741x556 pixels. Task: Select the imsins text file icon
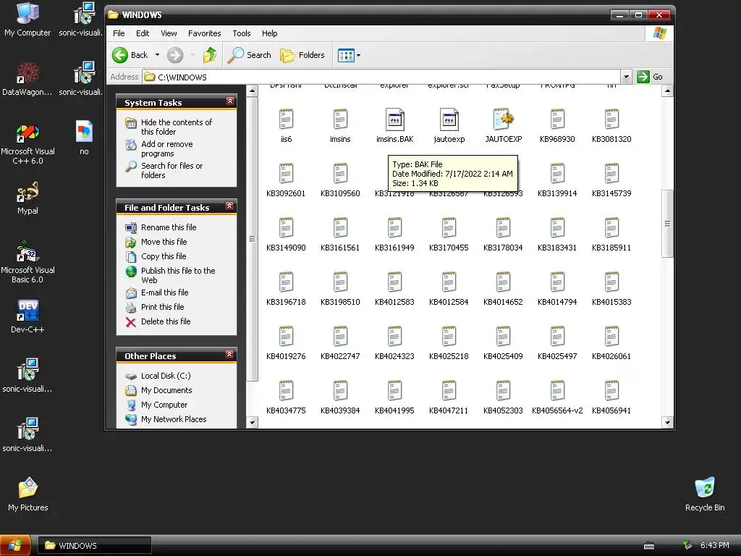click(x=340, y=119)
